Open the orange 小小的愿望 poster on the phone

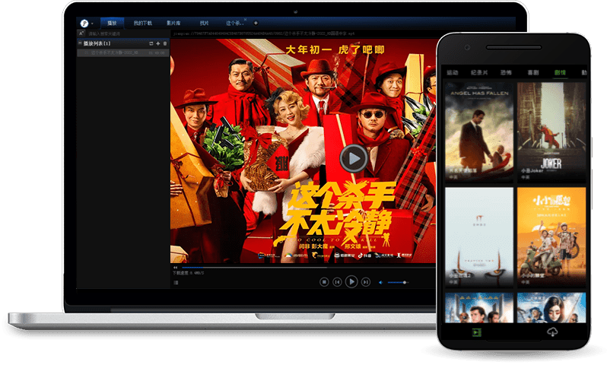551,237
